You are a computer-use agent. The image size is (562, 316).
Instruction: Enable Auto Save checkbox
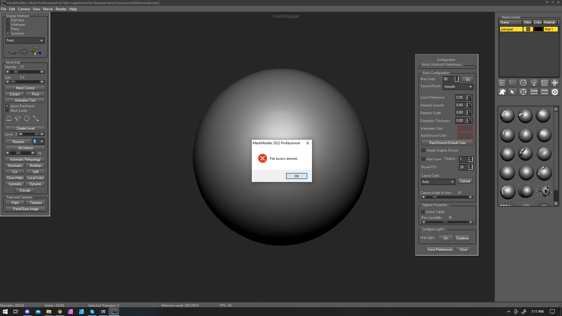423,159
